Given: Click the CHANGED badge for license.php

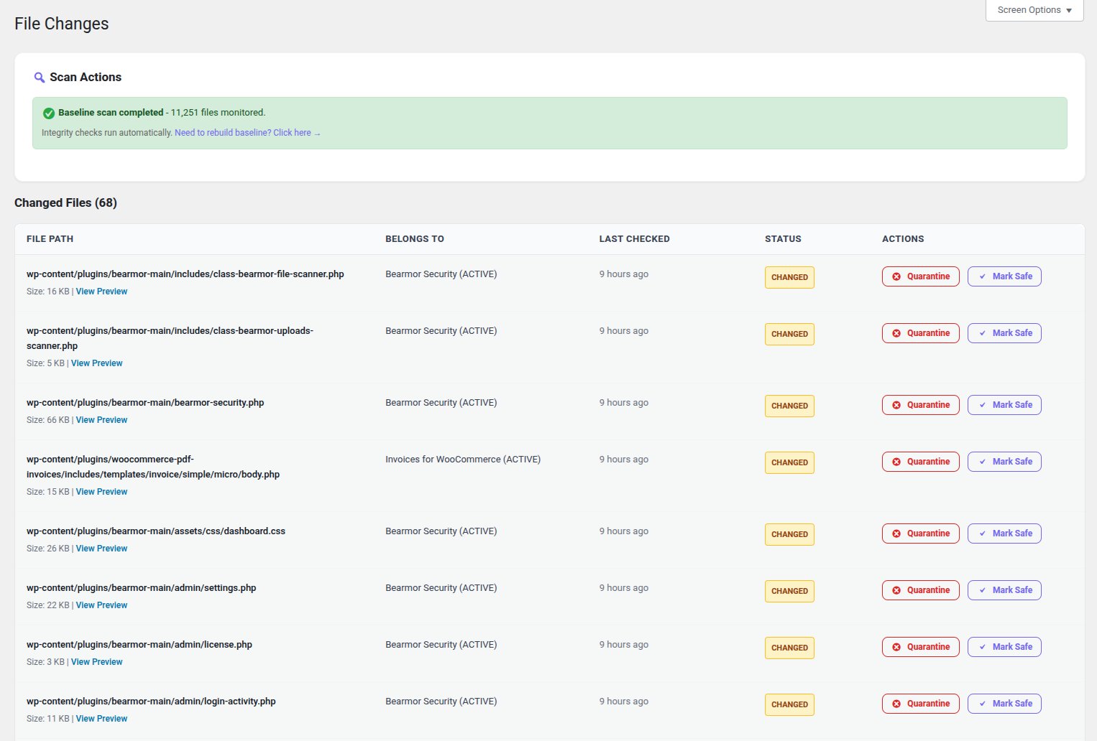Looking at the screenshot, I should pyautogui.click(x=789, y=647).
